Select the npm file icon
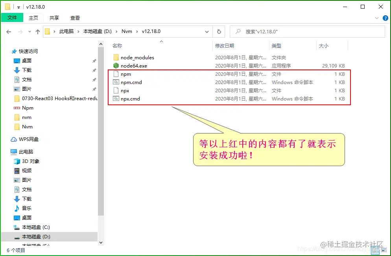 coord(116,74)
